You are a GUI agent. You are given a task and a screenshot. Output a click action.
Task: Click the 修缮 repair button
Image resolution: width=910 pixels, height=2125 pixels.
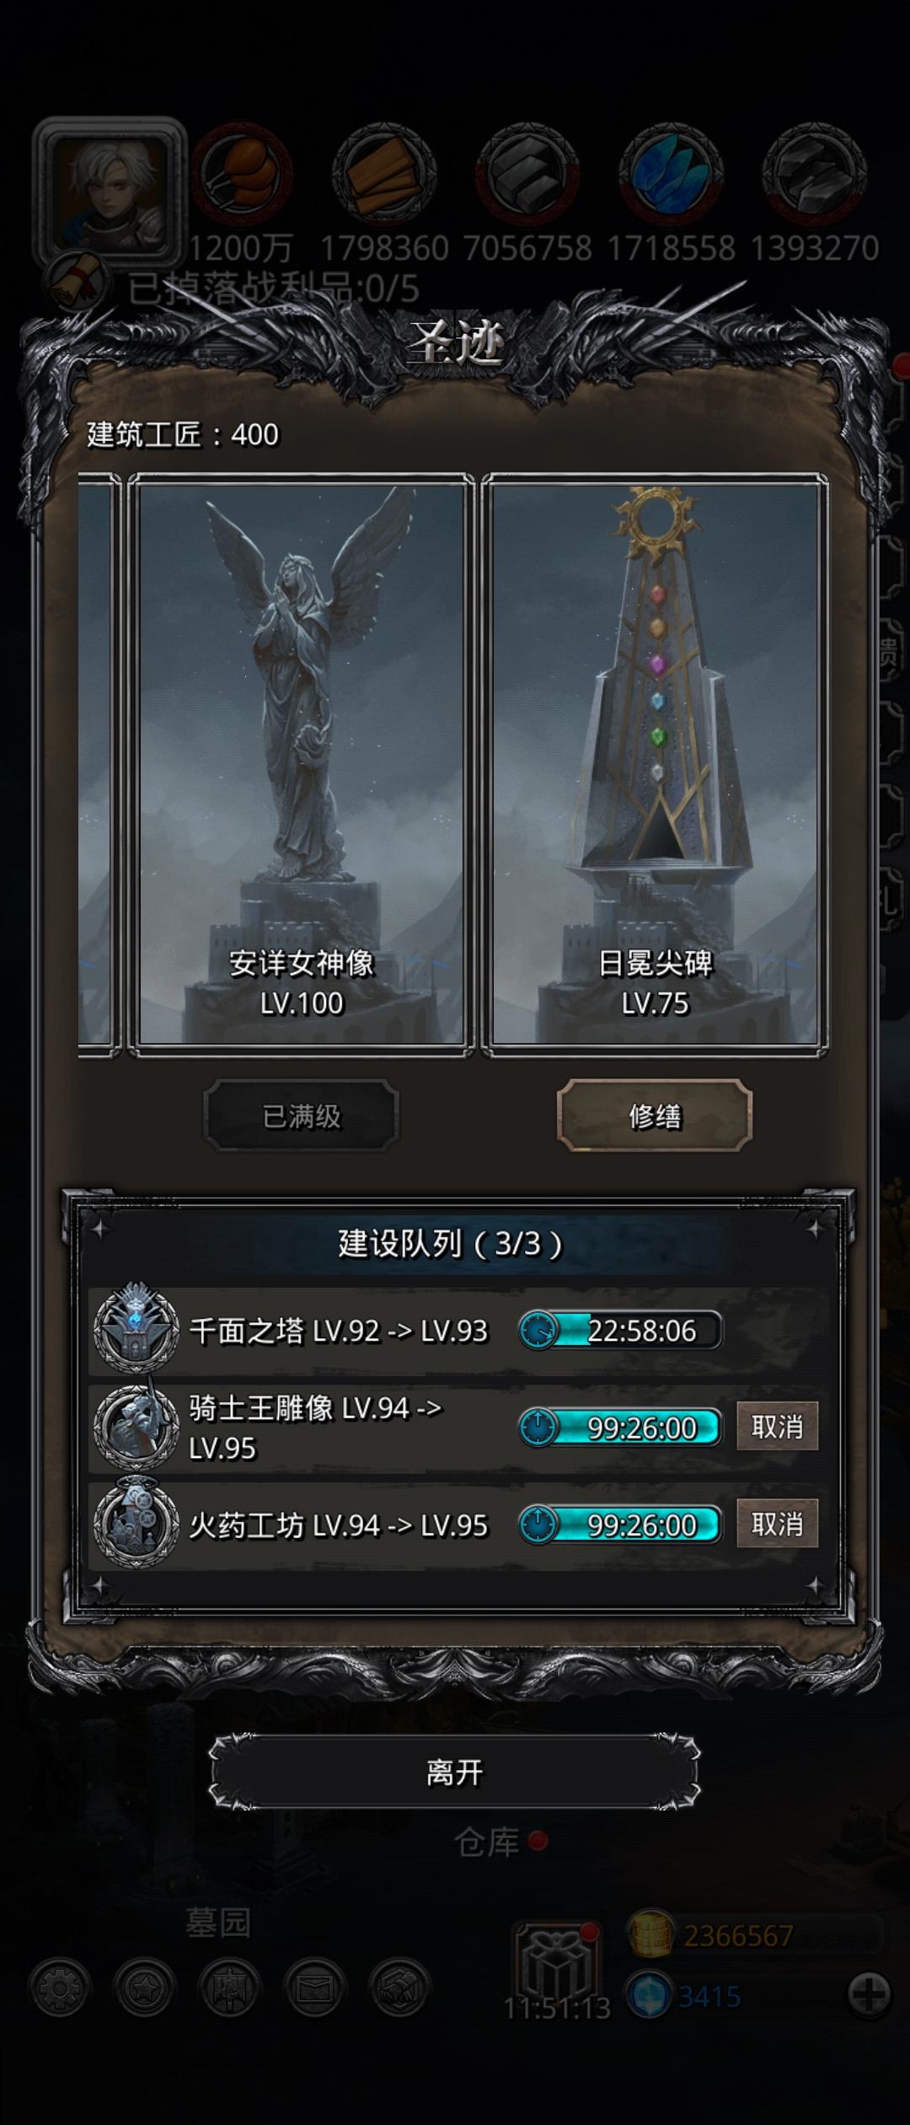tap(655, 1116)
